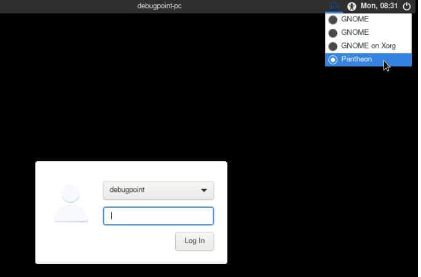Pick the topmost GNOME entry text
This screenshot has width=421, height=277.
click(355, 20)
